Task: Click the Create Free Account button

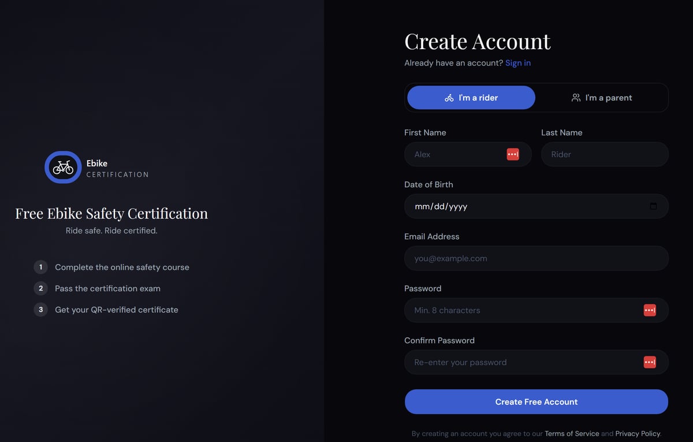Action: (x=536, y=402)
